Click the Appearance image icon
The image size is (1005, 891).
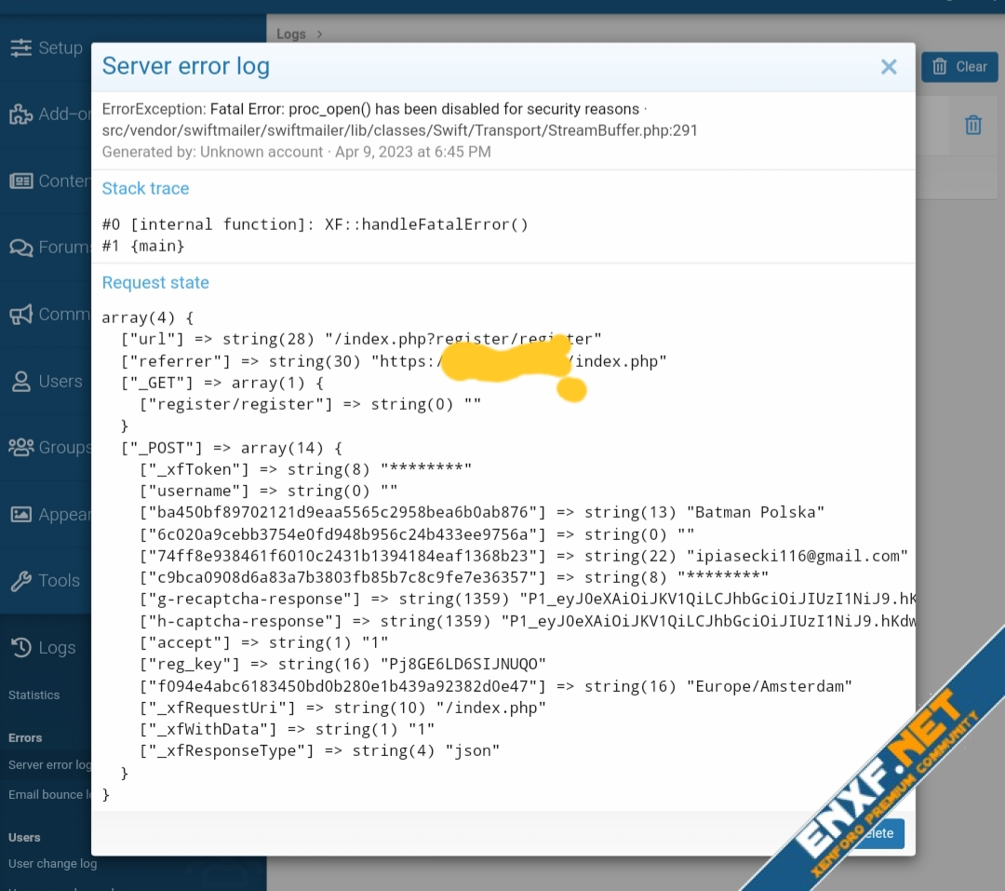(20, 515)
